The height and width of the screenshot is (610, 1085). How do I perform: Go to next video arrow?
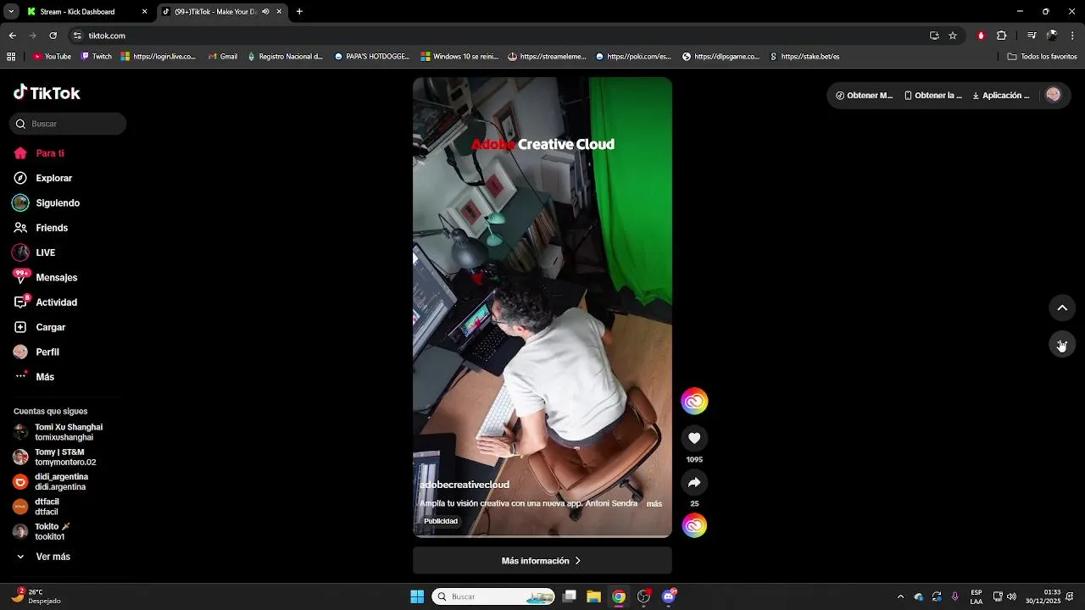1062,344
